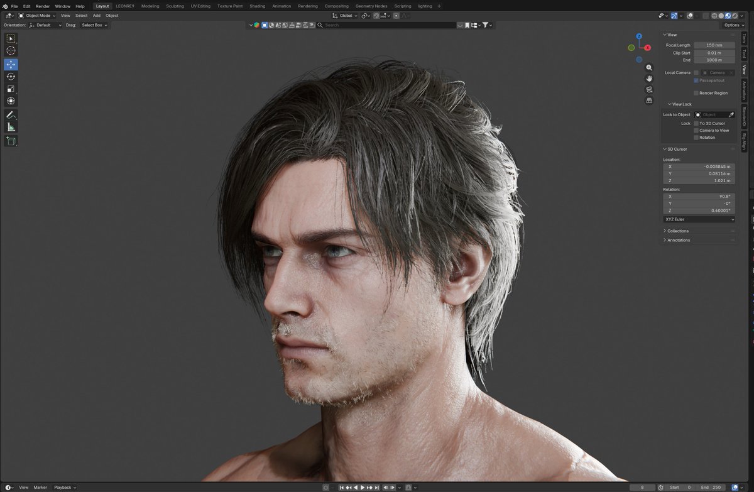Select the Add Cube tool
The image size is (754, 492).
(11, 141)
